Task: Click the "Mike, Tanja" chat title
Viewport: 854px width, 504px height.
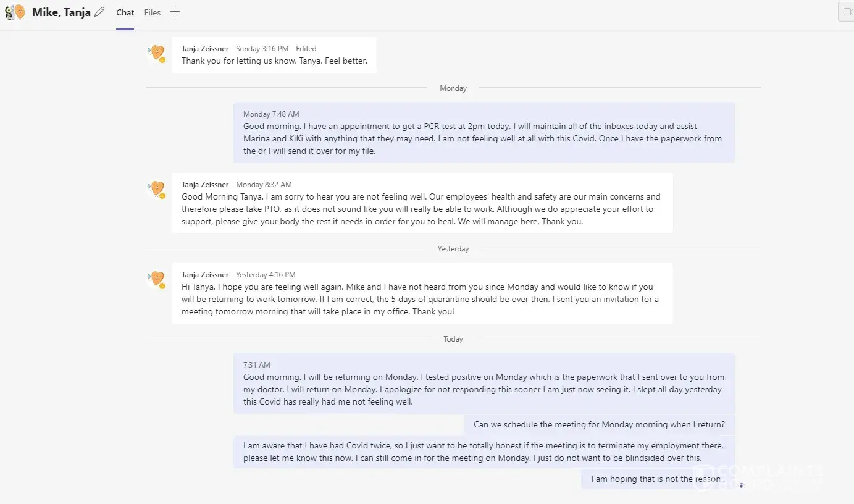Action: coord(61,12)
